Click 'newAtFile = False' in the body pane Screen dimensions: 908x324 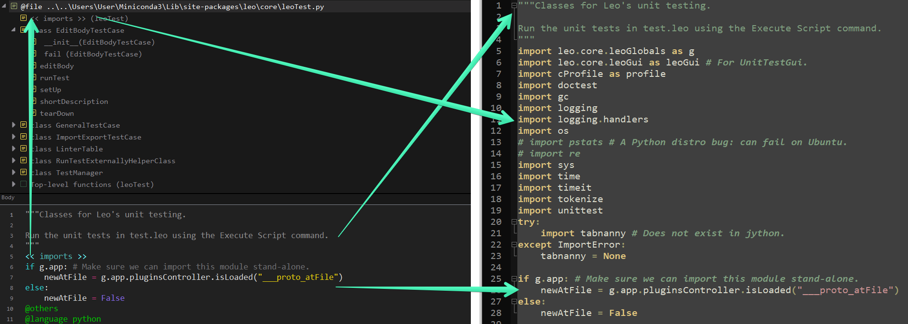click(84, 298)
